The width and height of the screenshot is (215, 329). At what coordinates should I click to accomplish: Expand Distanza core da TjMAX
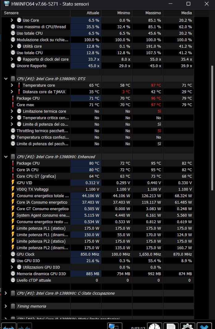[x=12, y=92]
